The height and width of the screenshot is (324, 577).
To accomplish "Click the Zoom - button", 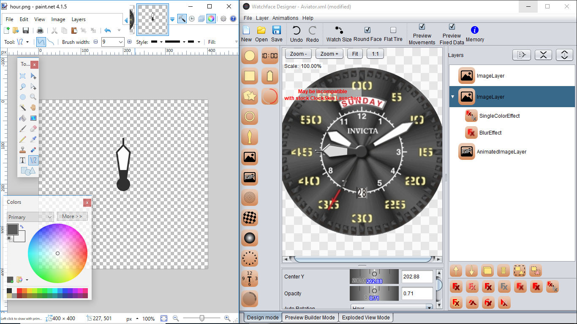I will click(299, 54).
